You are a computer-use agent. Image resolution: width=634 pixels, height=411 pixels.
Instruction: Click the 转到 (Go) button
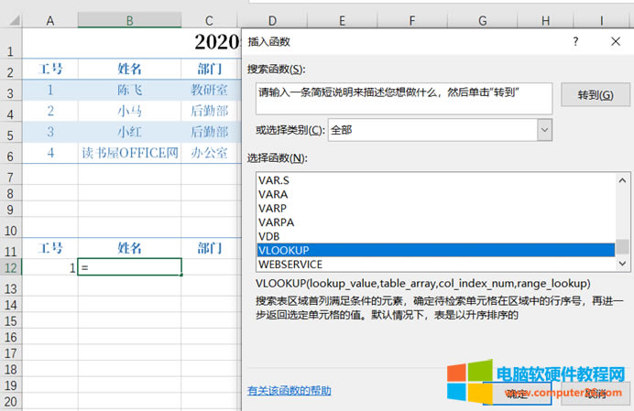(x=594, y=94)
